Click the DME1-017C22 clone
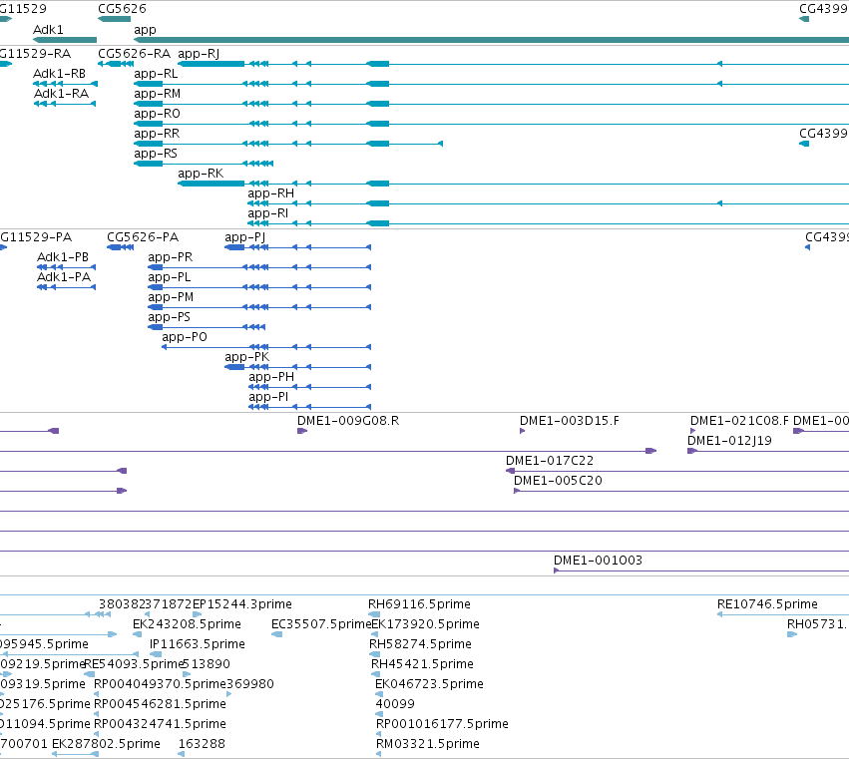Screen dimensions: 849x759 677,471
